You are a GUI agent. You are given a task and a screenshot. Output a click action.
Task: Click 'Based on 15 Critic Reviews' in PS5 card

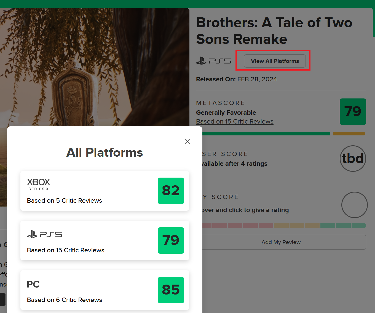(x=66, y=250)
